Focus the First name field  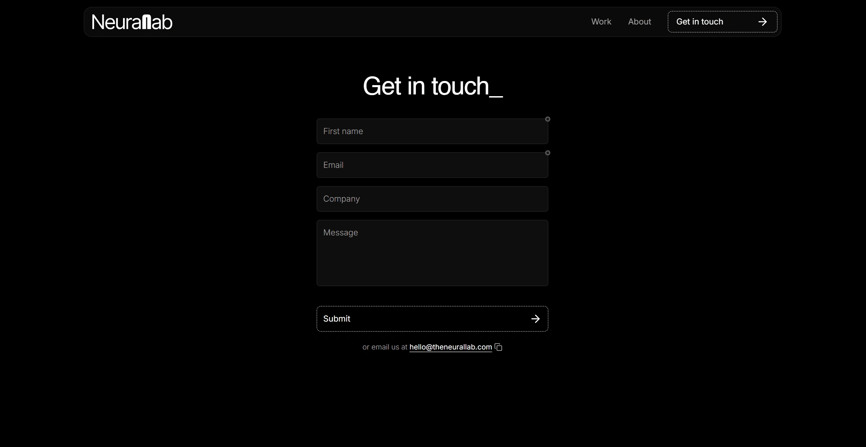click(x=432, y=131)
